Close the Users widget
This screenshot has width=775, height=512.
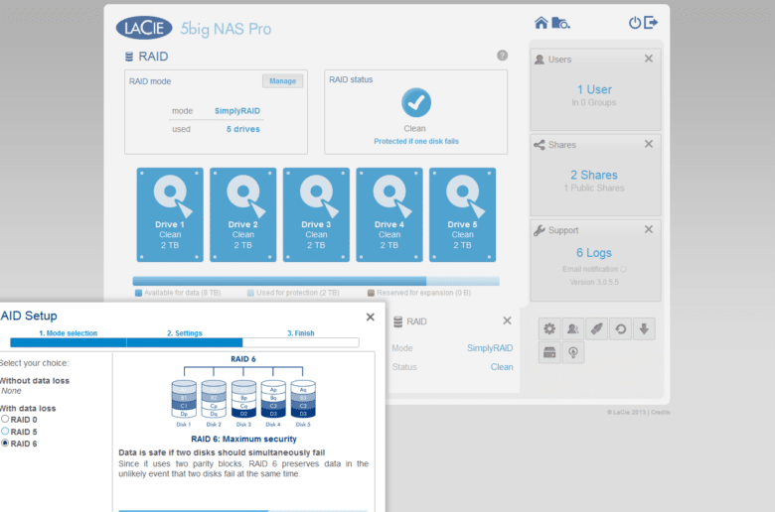[649, 59]
